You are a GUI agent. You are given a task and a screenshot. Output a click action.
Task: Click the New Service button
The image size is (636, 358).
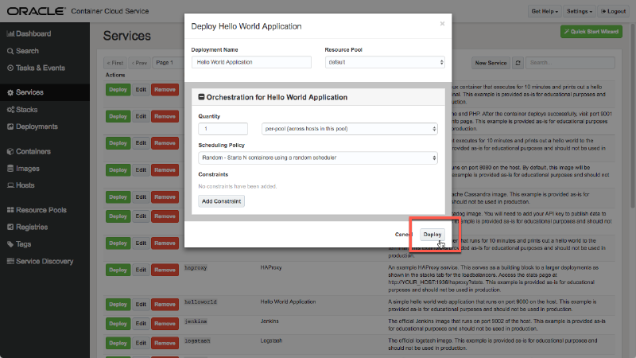491,63
